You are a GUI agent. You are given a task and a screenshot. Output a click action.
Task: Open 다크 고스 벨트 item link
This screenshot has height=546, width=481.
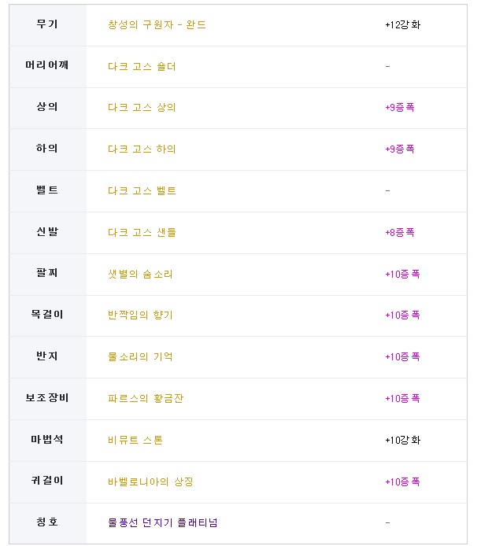pyautogui.click(x=142, y=190)
